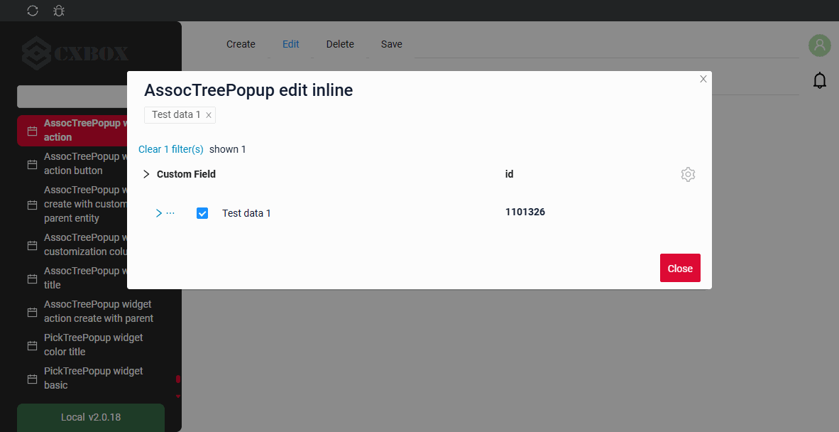Select the Create action

click(x=241, y=45)
